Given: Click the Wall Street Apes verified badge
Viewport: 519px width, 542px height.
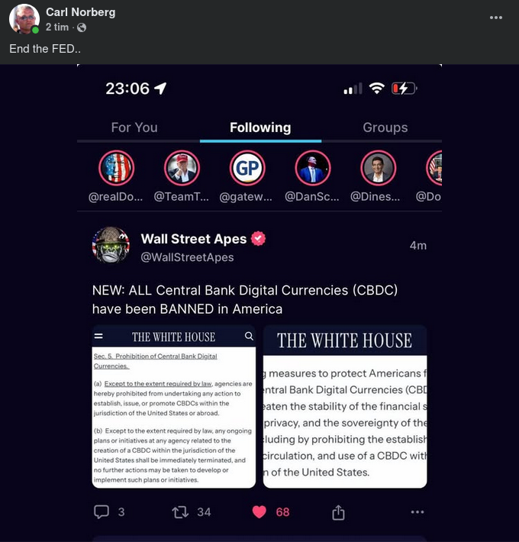Looking at the screenshot, I should (258, 239).
